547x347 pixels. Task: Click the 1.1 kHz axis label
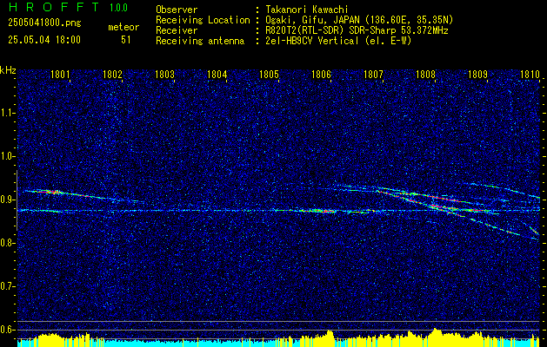(x=7, y=113)
